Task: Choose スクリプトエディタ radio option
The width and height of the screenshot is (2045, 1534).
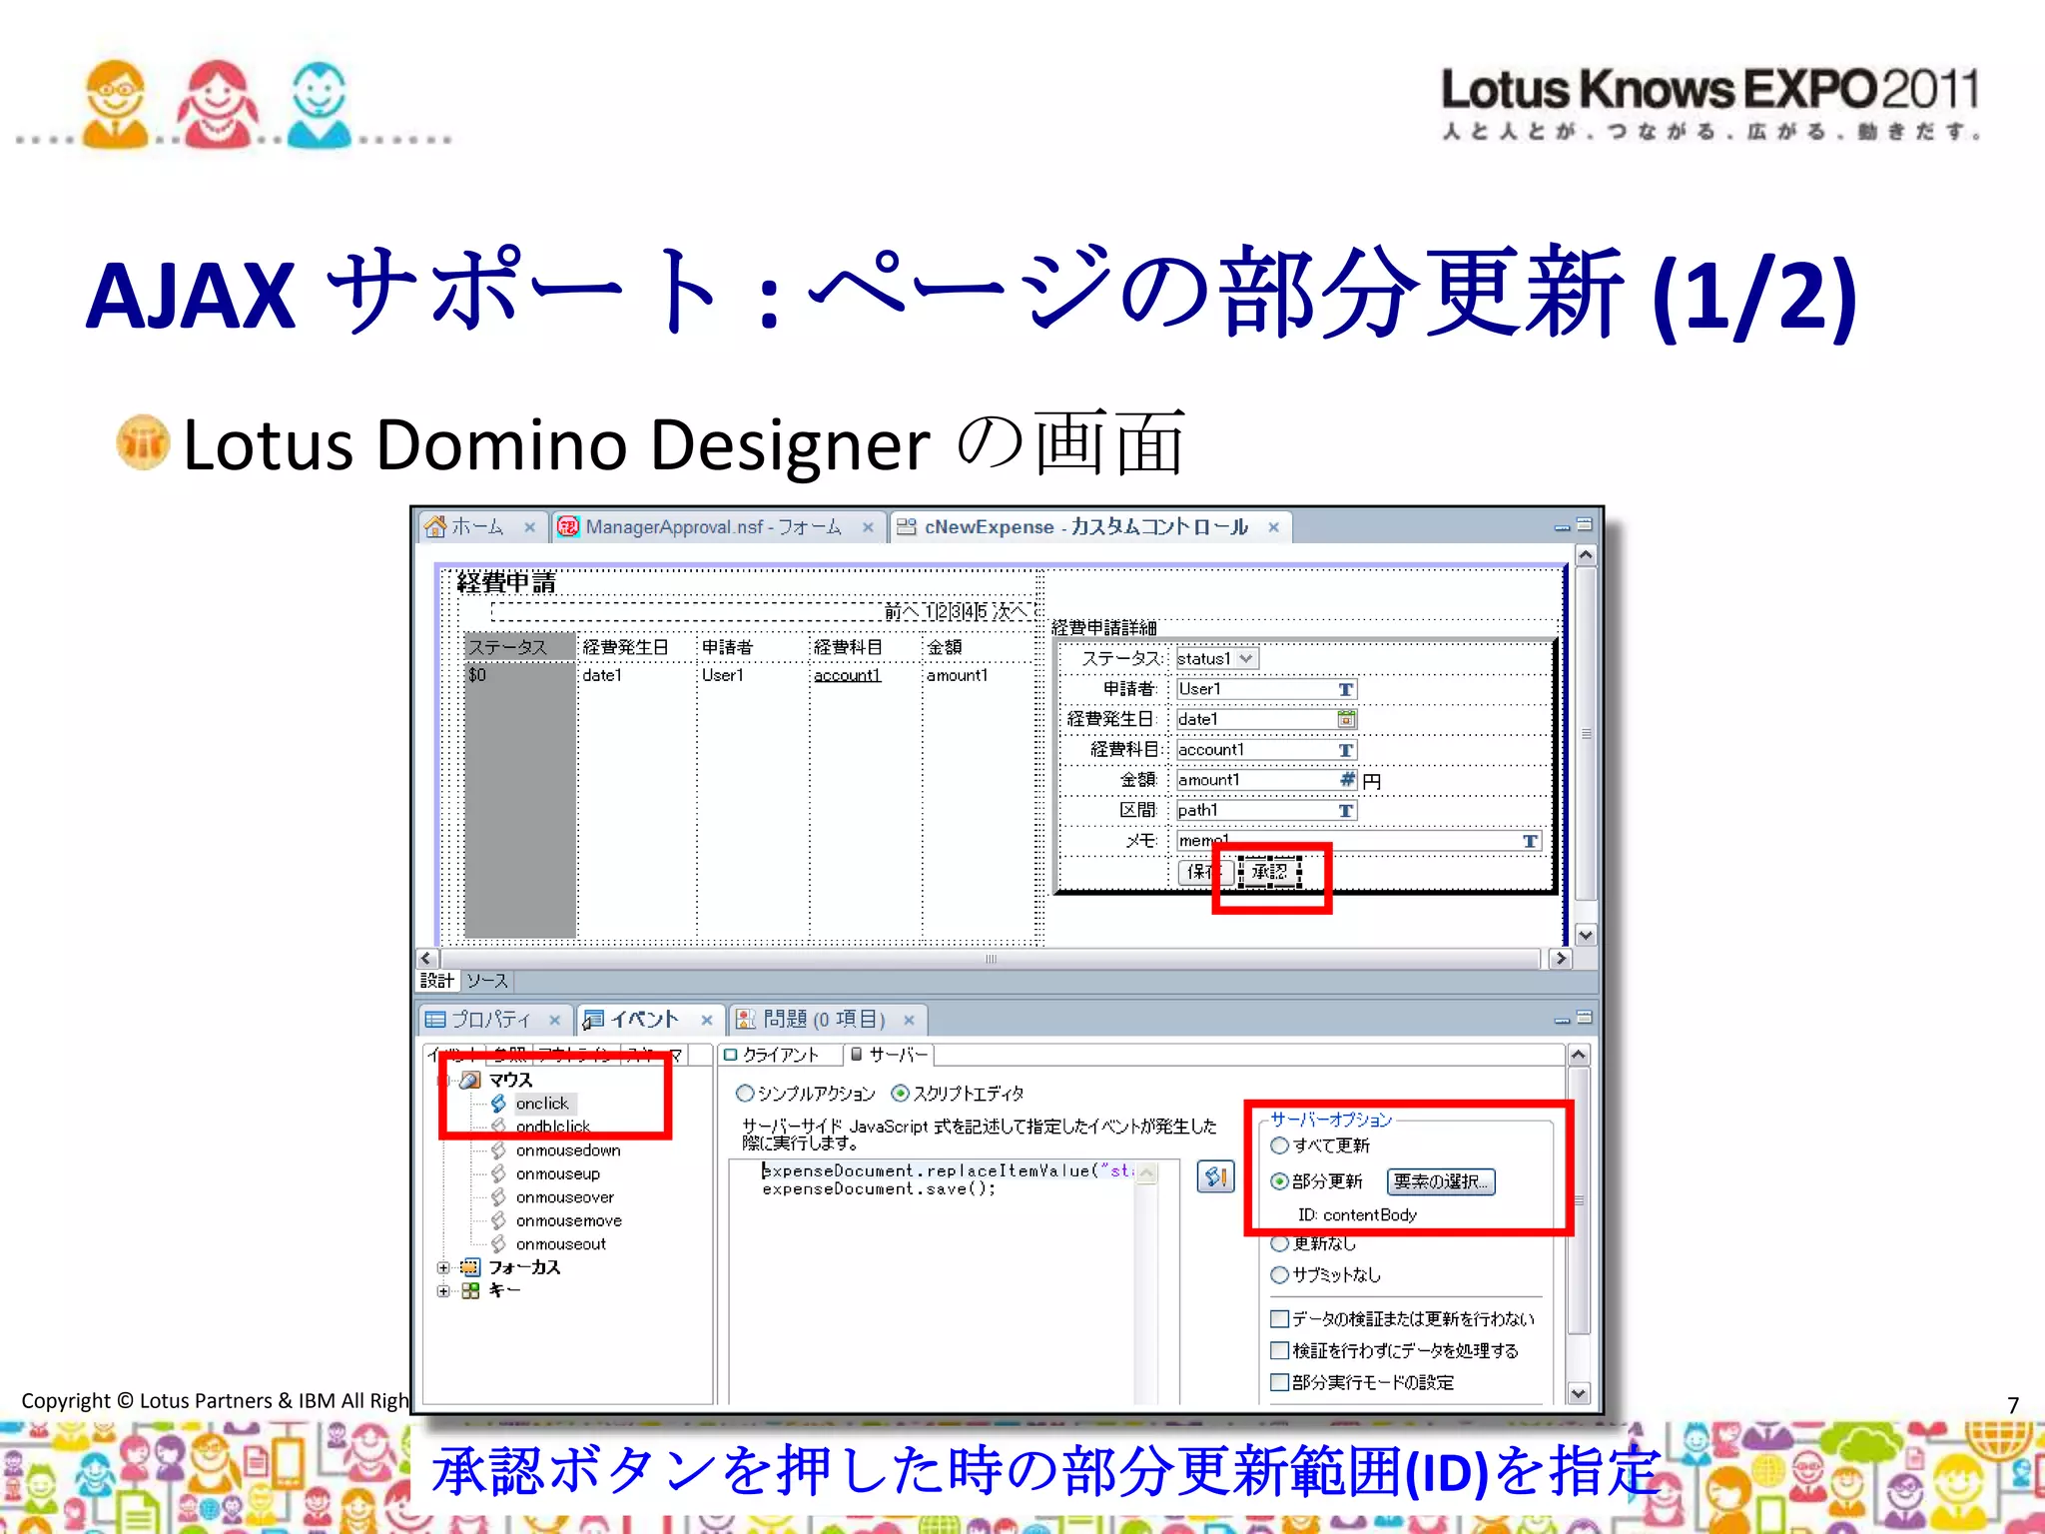Action: [x=901, y=1094]
